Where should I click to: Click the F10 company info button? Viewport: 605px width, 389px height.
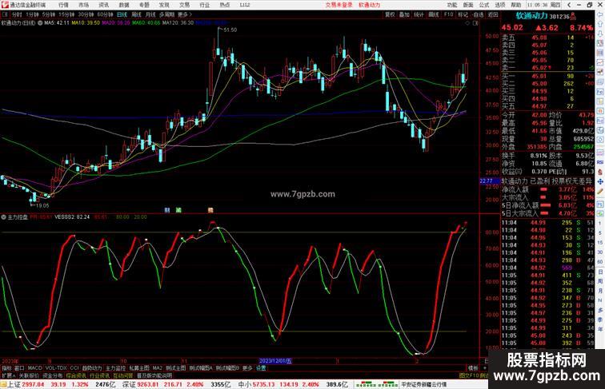(x=448, y=14)
